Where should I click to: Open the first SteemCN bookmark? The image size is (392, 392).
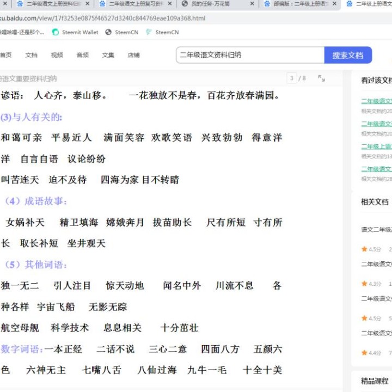pos(122,32)
